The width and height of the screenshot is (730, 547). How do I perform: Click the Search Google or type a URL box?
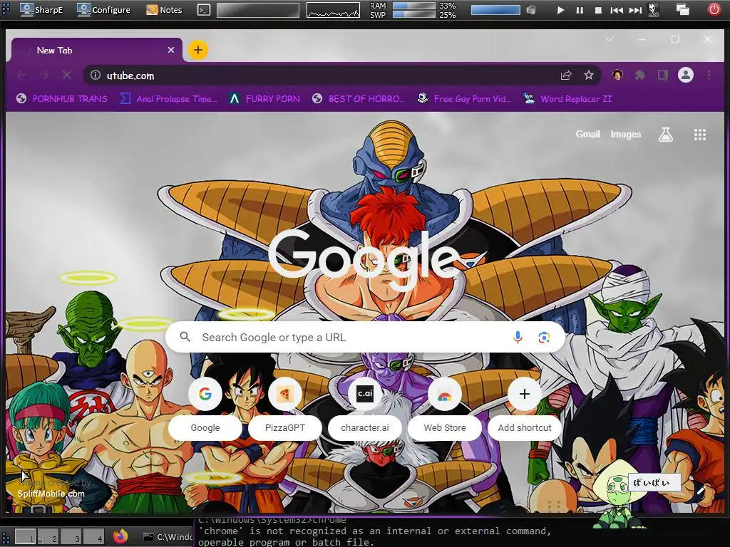pyautogui.click(x=365, y=337)
